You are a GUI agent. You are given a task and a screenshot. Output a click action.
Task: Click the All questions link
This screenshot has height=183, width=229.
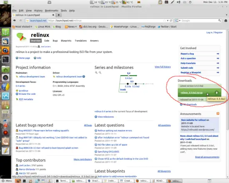[164, 125]
